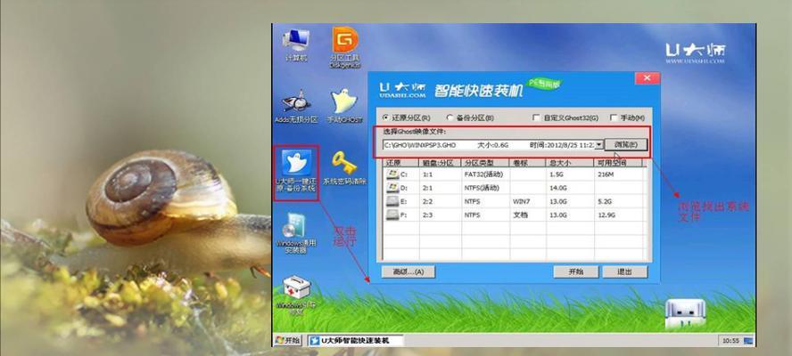Click the 磁盘:分区 column header
Screen dimensions: 792x356
440,163
